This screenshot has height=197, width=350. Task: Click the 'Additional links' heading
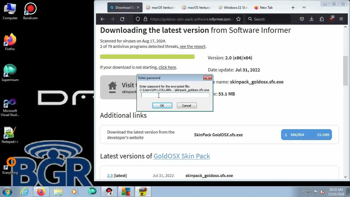[123, 115]
